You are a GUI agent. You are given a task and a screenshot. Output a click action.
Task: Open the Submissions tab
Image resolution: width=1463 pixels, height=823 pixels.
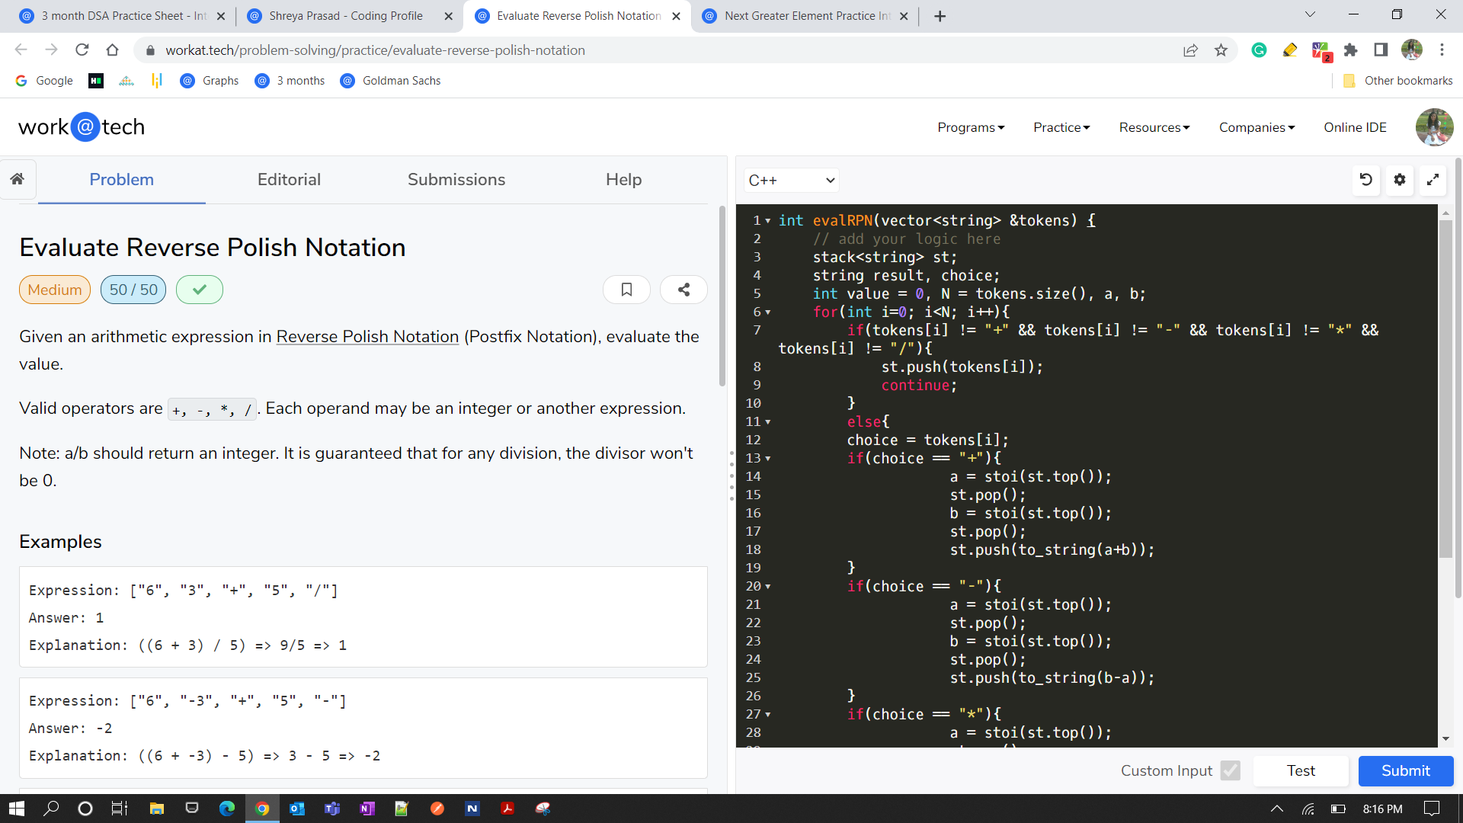pyautogui.click(x=456, y=180)
